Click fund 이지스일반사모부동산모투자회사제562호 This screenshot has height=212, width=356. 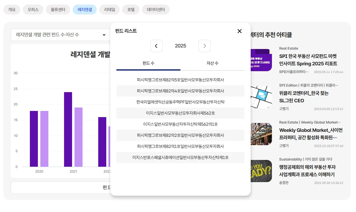(180, 113)
